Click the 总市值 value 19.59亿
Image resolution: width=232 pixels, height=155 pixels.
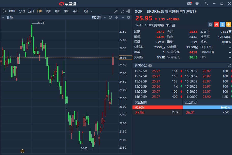[192, 47]
